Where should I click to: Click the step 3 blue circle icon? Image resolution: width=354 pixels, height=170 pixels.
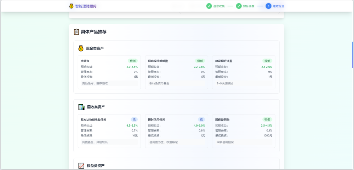click(268, 6)
